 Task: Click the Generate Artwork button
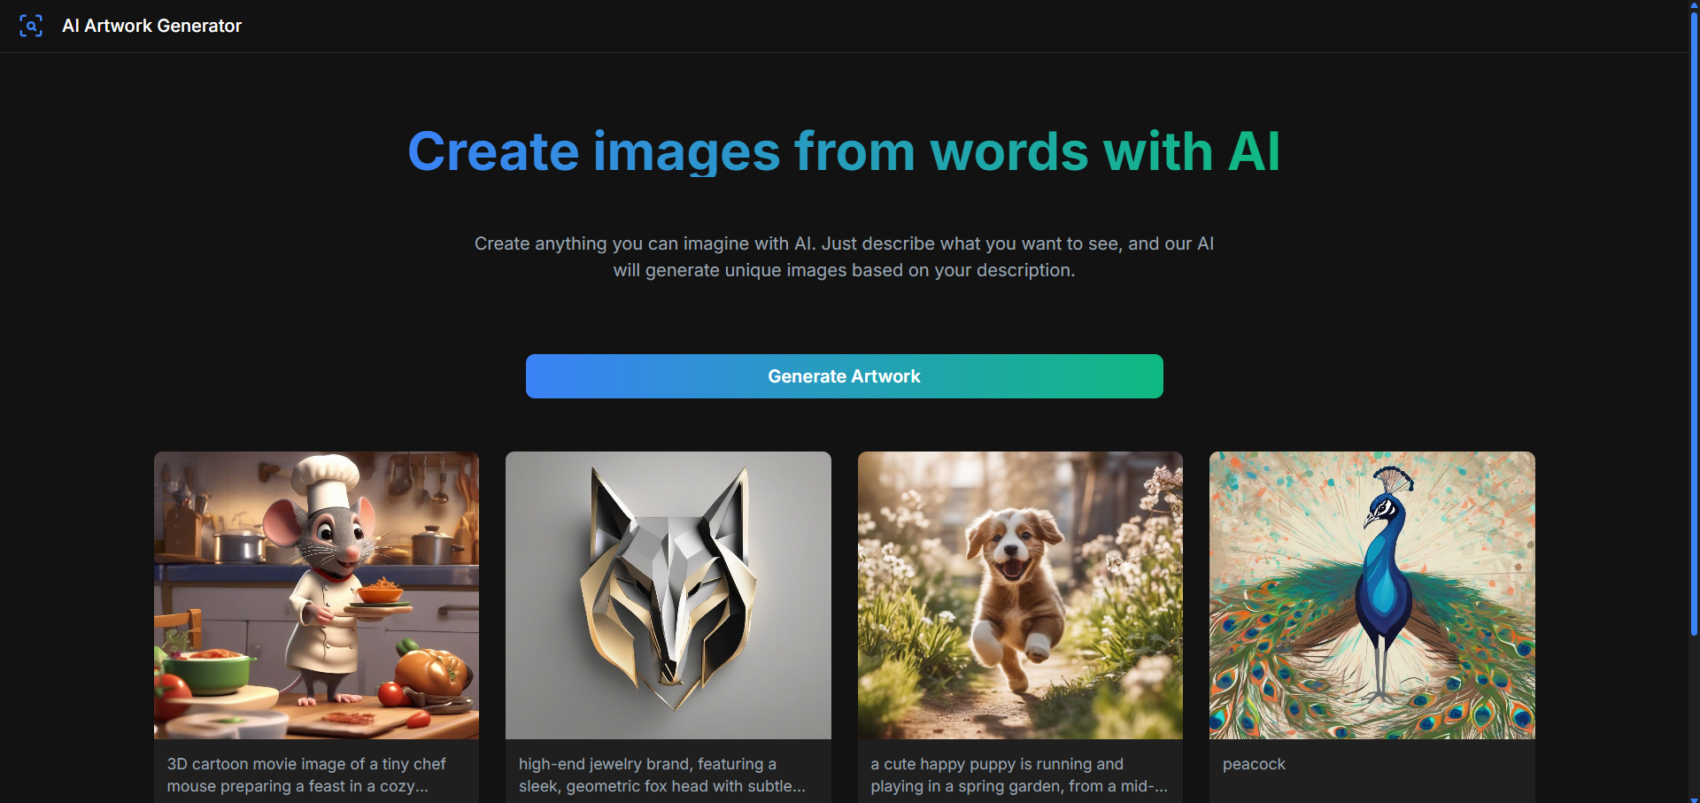844,376
